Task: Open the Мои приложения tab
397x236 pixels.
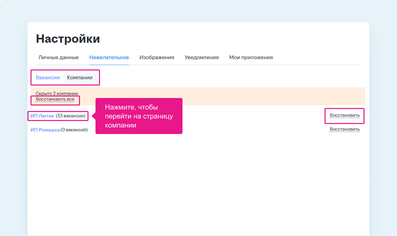Action: [251, 57]
